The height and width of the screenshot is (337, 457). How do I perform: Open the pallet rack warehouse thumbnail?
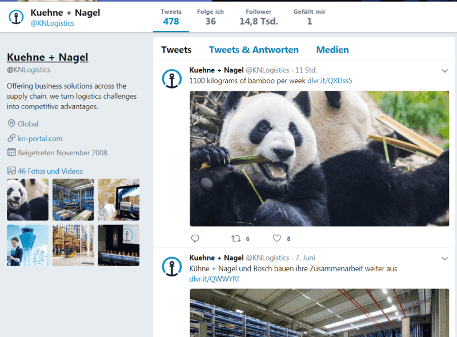tap(73, 245)
